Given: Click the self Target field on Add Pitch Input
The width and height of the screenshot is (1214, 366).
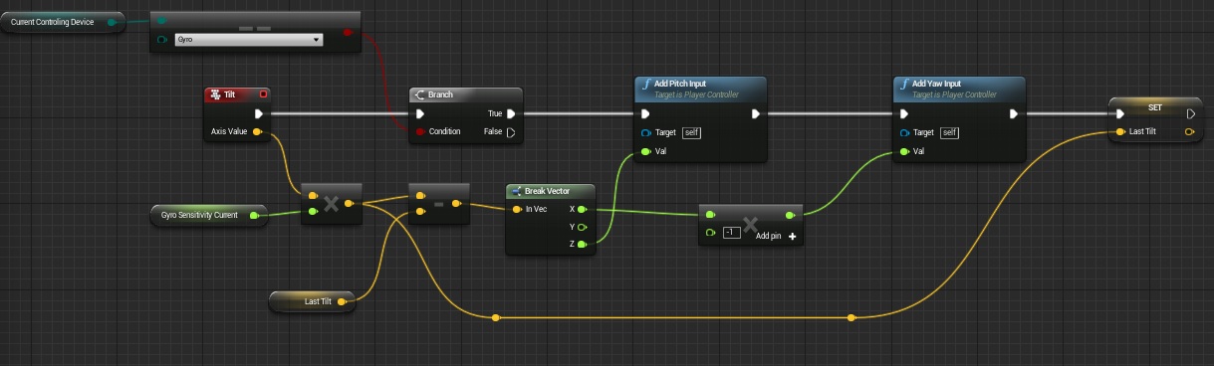Looking at the screenshot, I should coord(692,132).
